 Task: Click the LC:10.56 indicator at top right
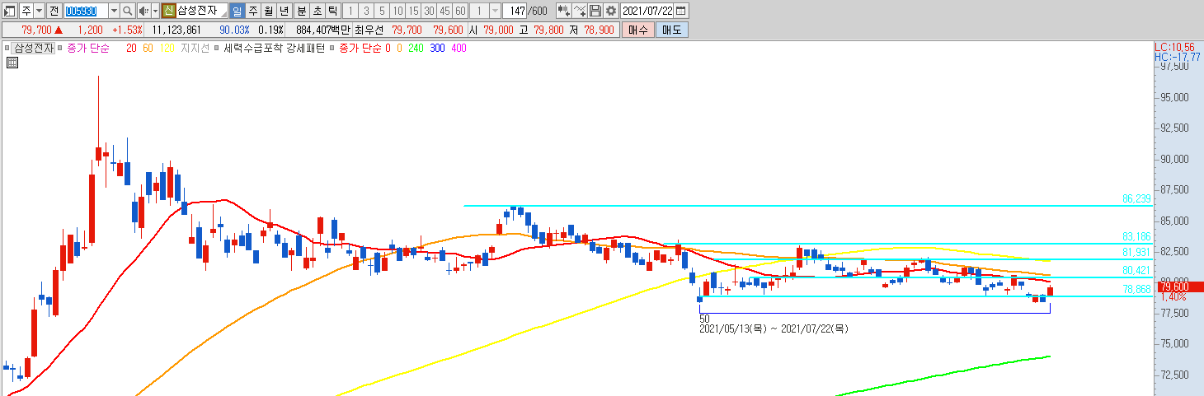point(1176,47)
